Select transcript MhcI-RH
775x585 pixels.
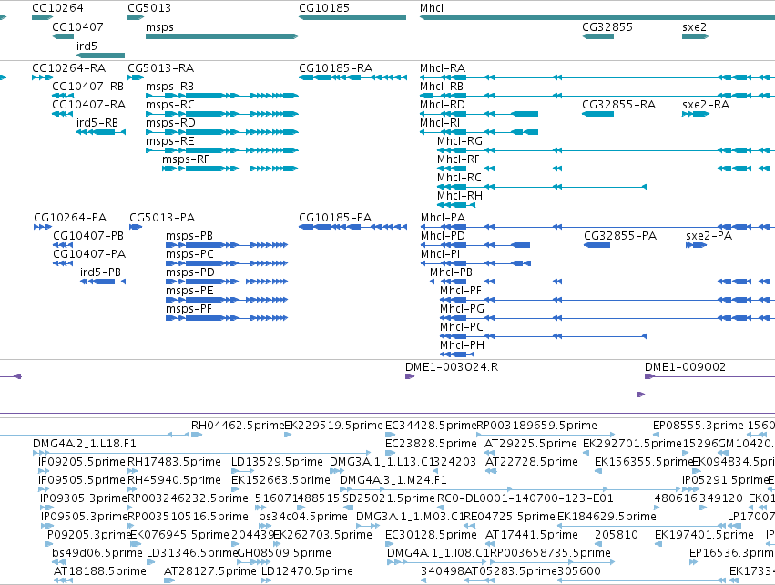456,205
